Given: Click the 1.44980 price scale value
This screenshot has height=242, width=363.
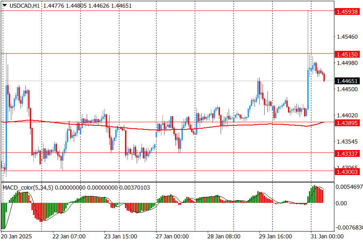Looking at the screenshot, I should click(x=347, y=63).
